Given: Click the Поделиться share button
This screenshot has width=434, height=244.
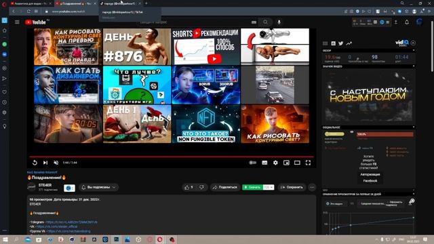Looking at the screenshot, I should pos(224,187).
